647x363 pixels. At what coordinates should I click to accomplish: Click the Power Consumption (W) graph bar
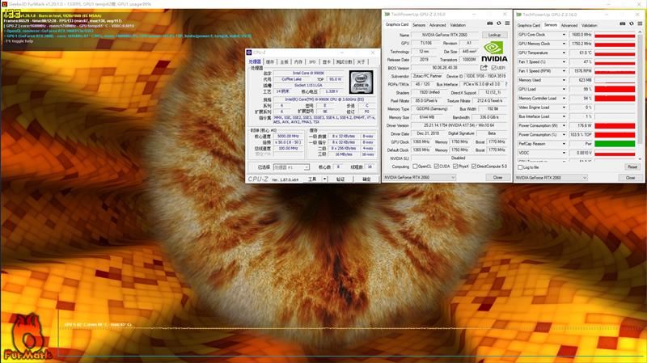pyautogui.click(x=615, y=125)
